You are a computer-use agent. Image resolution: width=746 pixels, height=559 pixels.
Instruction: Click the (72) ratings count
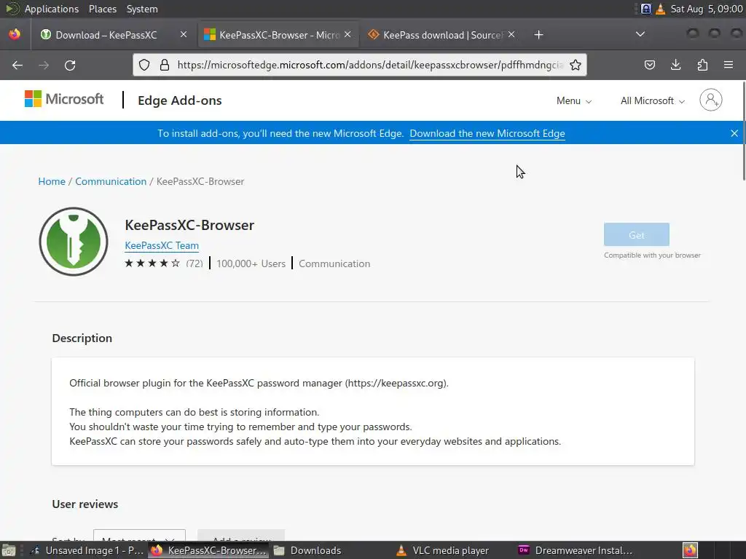click(194, 263)
